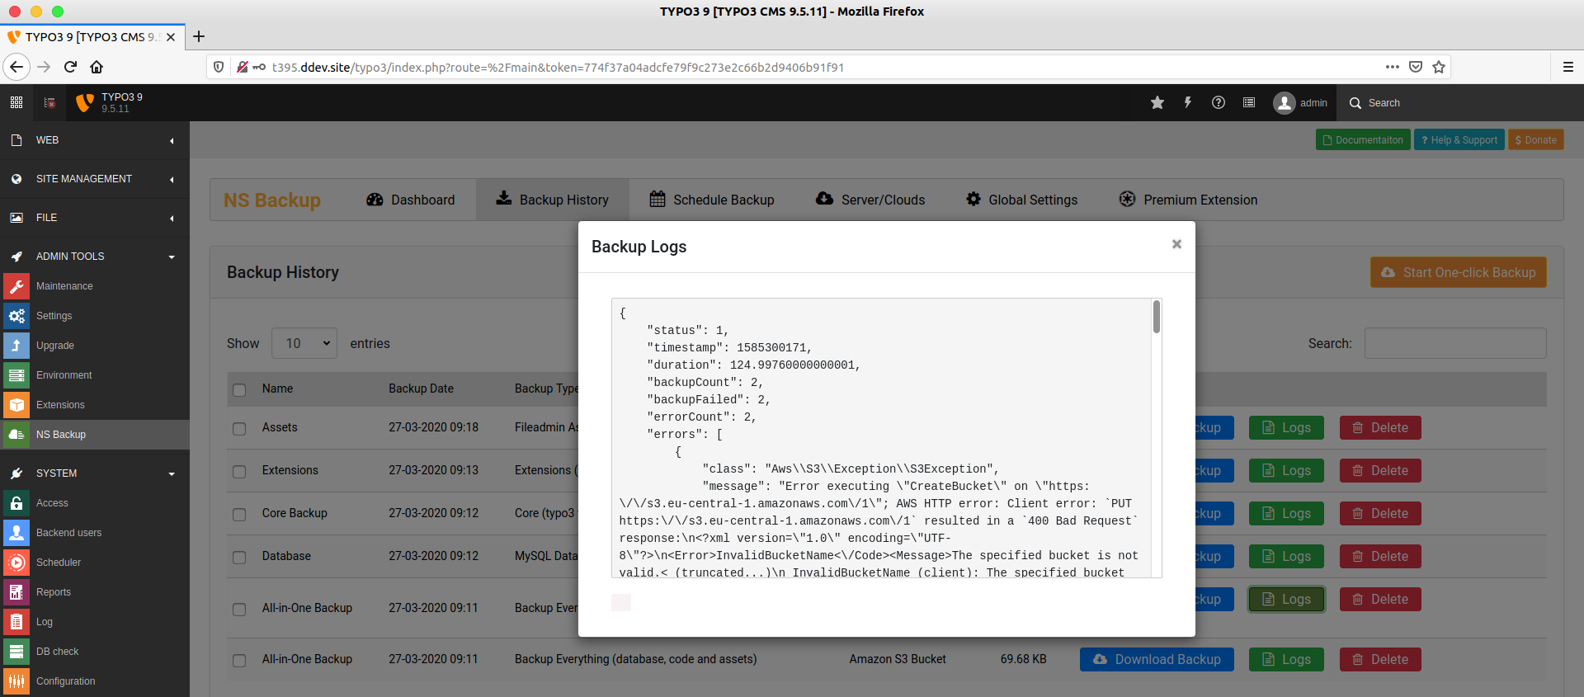Collapse the ADMIN TOOLS sidebar section
The height and width of the screenshot is (697, 1584).
[95, 257]
